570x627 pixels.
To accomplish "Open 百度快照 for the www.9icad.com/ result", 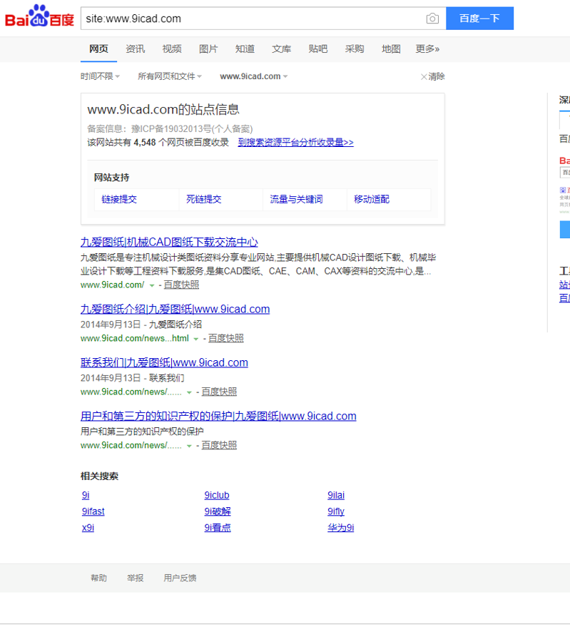I will coord(181,285).
